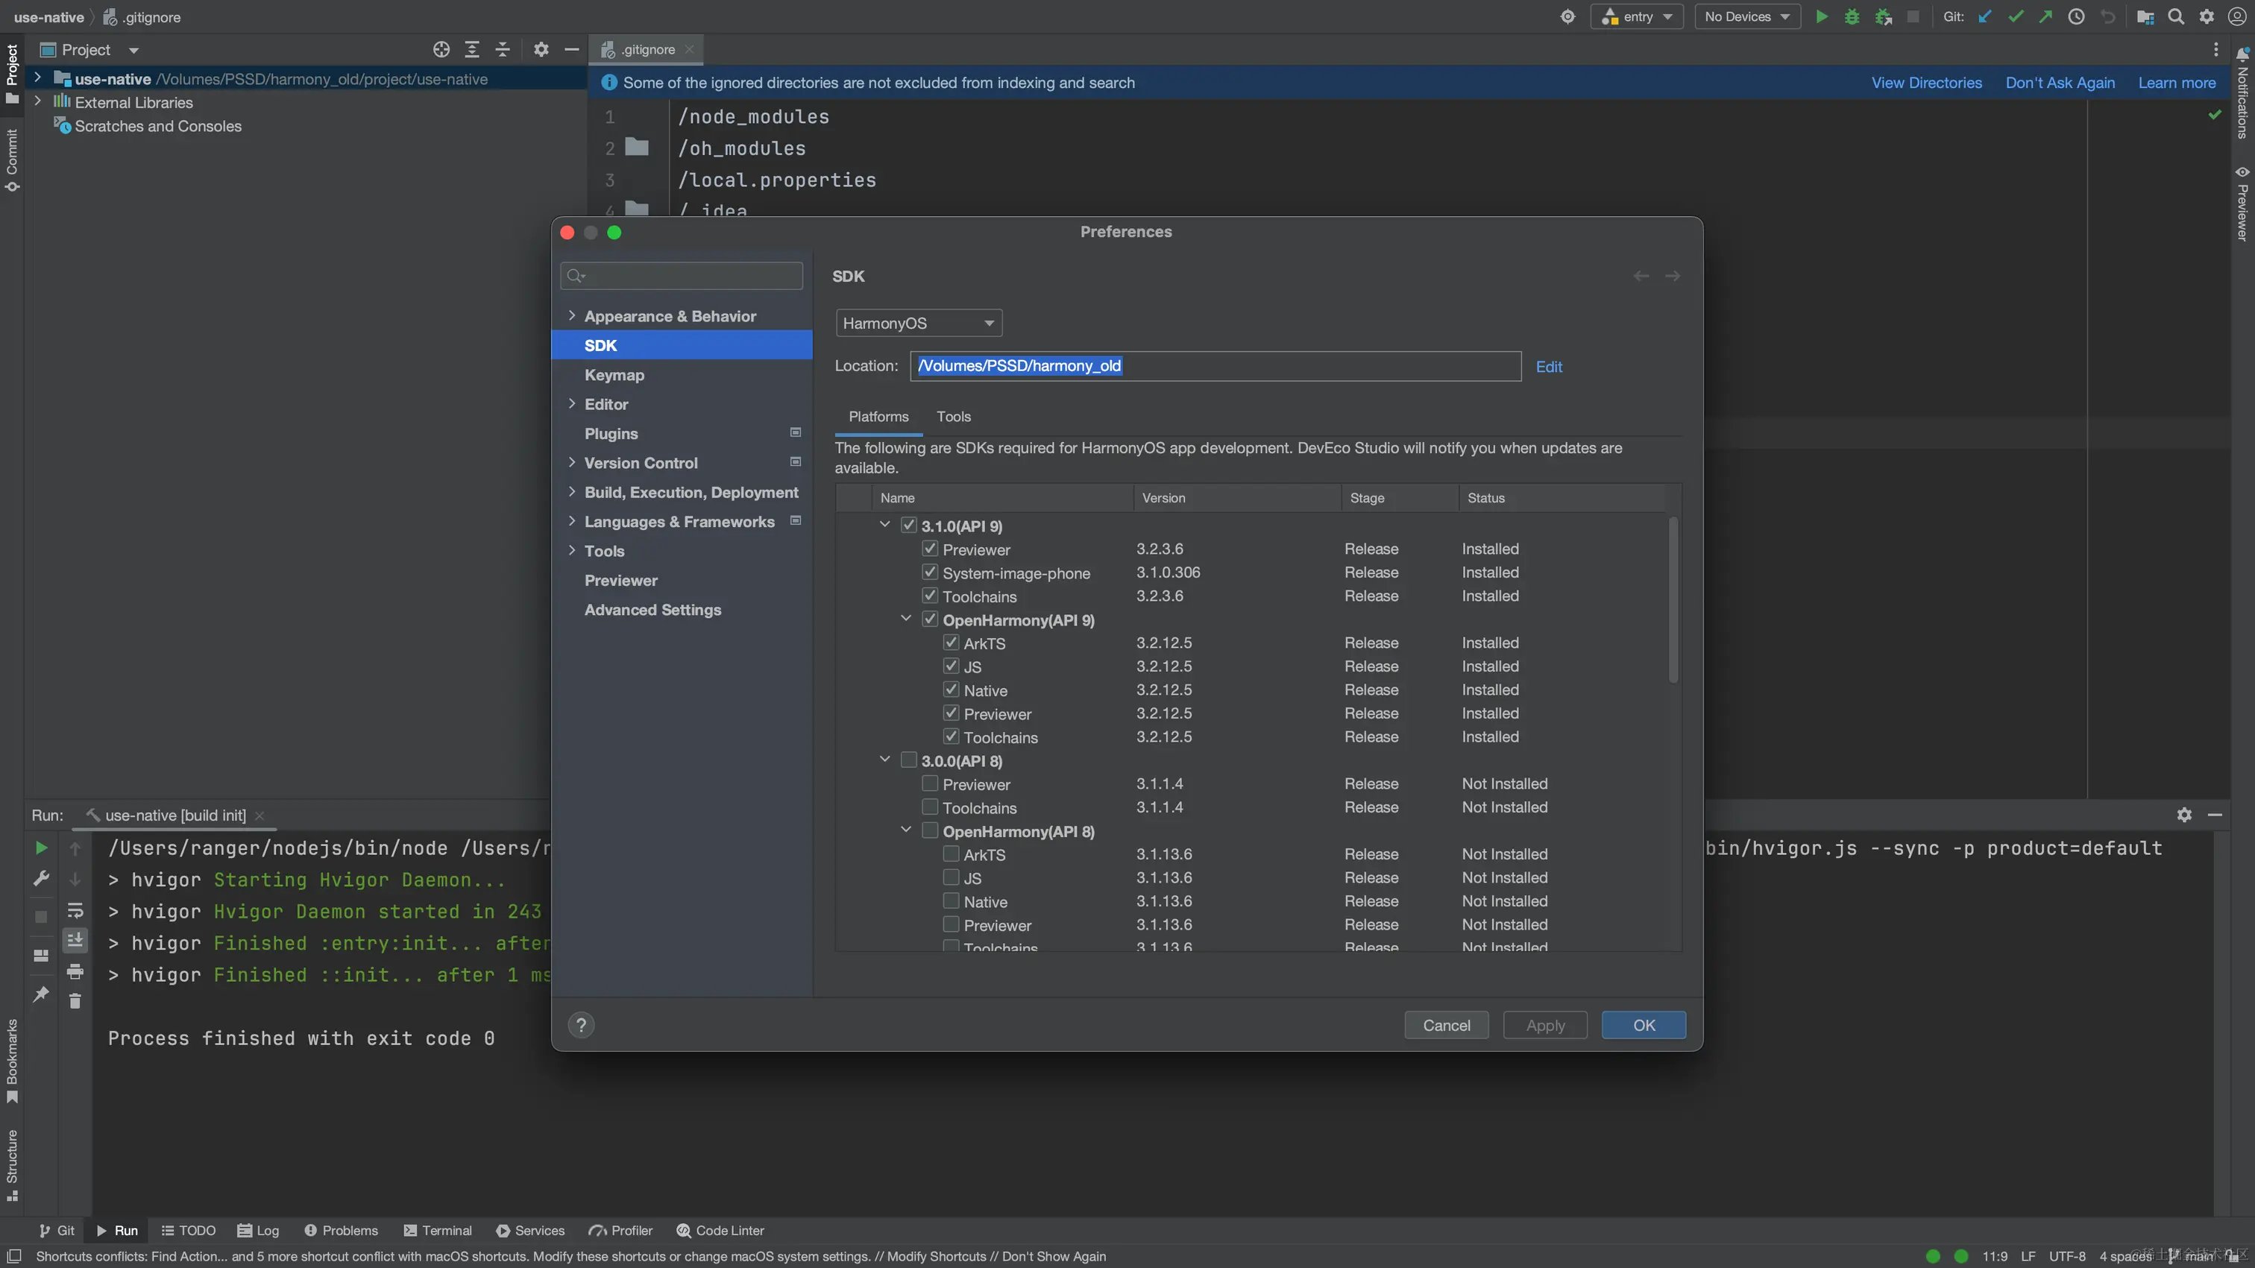Click Don't Ask Again link in banner
2255x1268 pixels.
[2060, 82]
